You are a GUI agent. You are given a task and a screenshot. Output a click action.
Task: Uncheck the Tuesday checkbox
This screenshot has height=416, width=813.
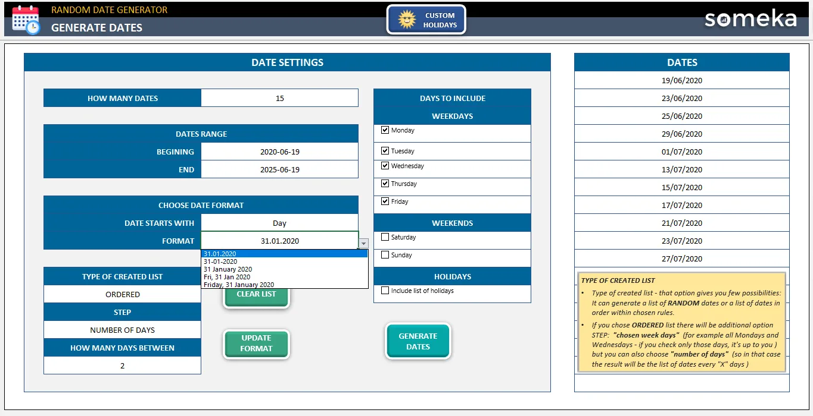point(385,151)
